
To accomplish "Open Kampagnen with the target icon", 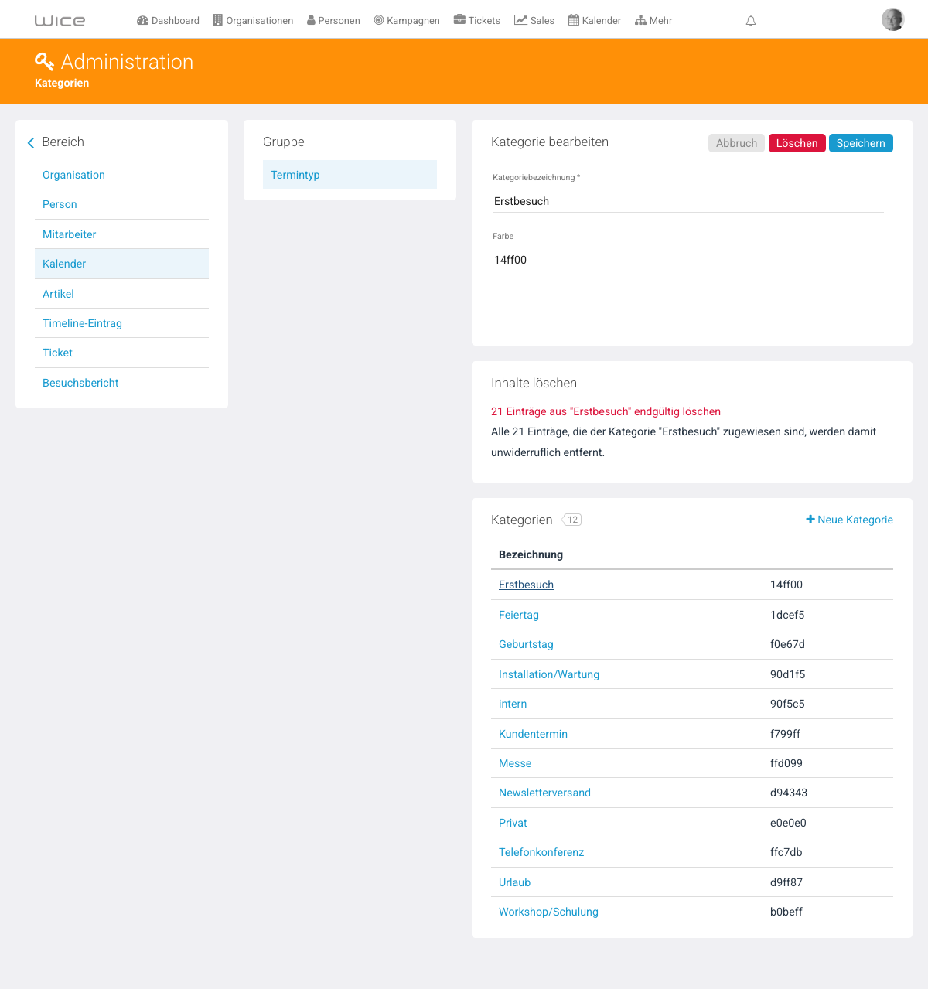I will point(407,20).
